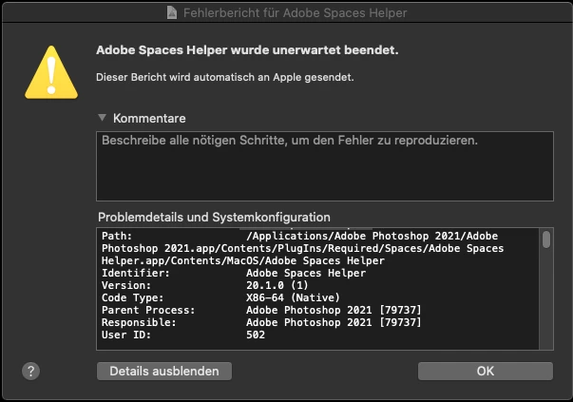The image size is (573, 402).
Task: Click the 'Path:' label line
Action: coord(117,236)
